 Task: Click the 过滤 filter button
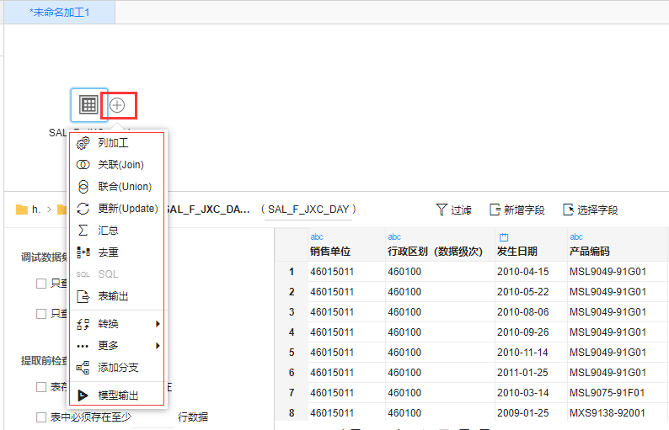click(453, 210)
